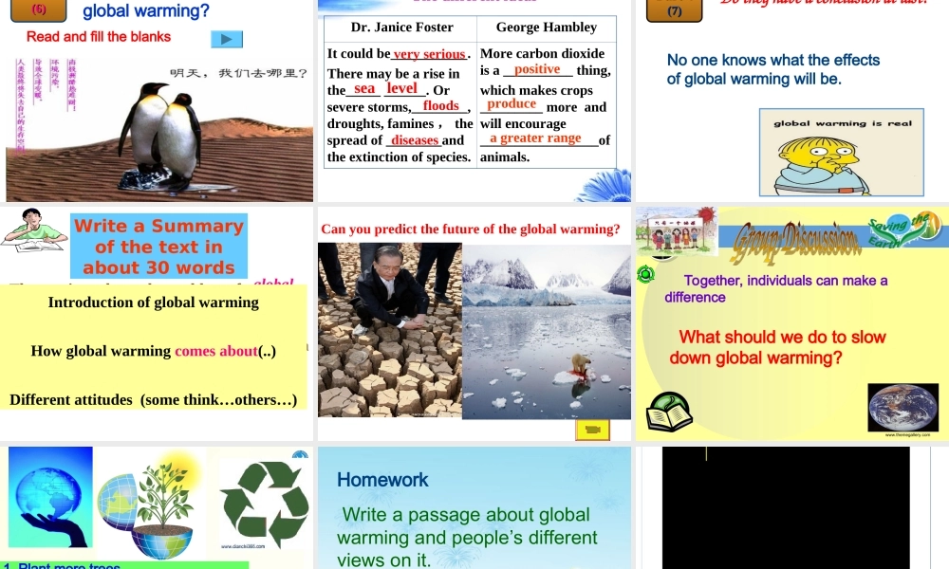Click the red 'very serious' blank answer
Viewport: 949px width, 569px height.
[429, 54]
